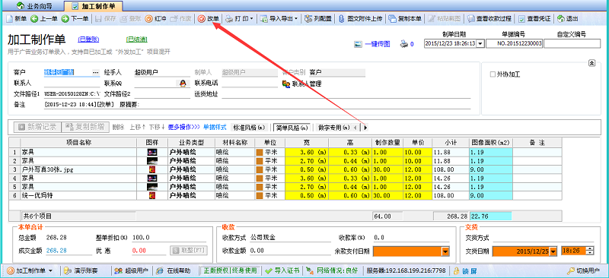609x278 pixels.
Task: Click the 项目名称 column header
Action: (x=78, y=143)
